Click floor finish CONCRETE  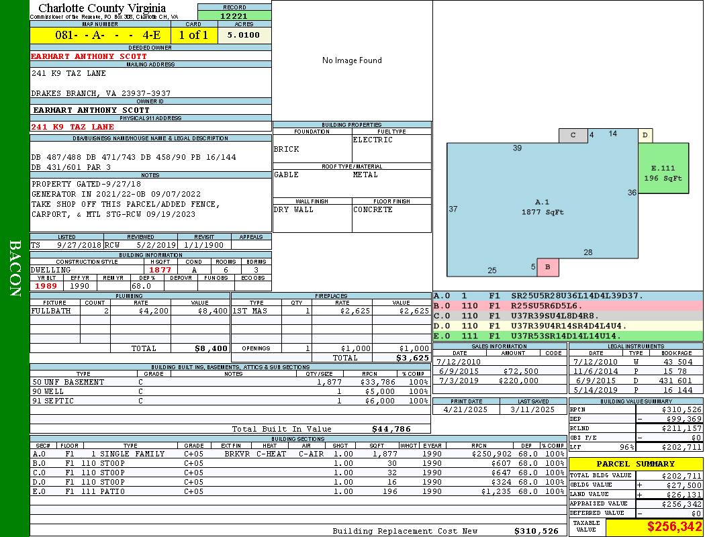(x=373, y=209)
